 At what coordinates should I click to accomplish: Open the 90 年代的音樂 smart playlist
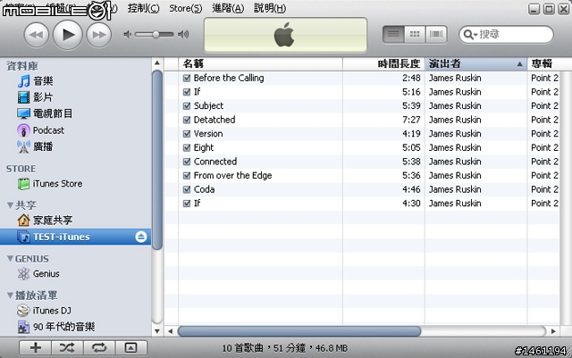point(56,327)
